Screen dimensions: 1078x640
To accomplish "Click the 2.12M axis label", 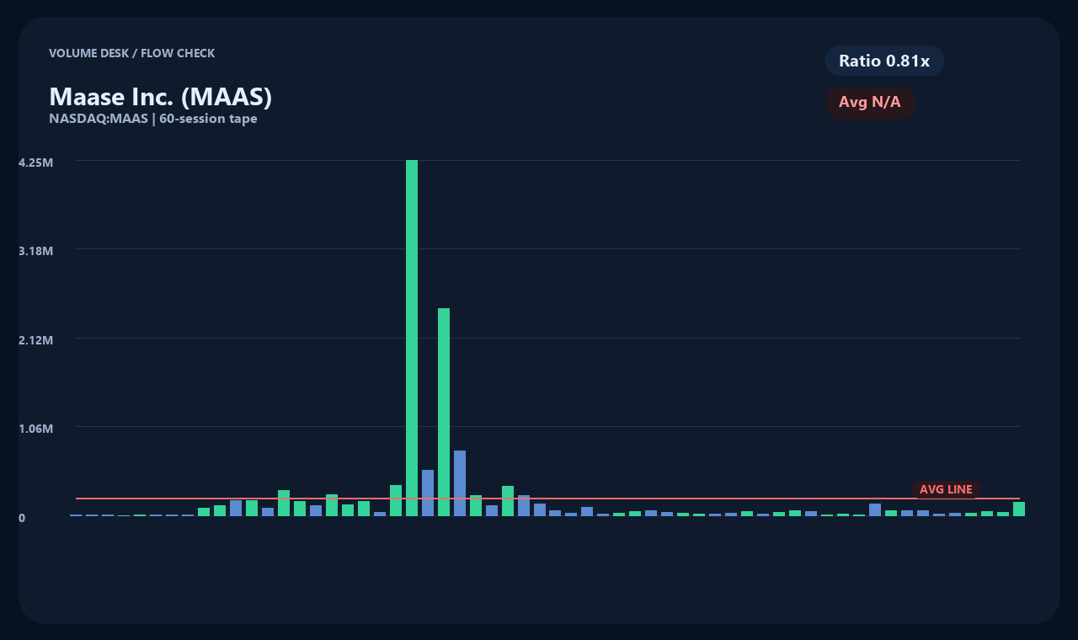I will 36,340.
